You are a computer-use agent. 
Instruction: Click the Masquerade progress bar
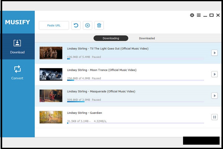tap(135, 102)
